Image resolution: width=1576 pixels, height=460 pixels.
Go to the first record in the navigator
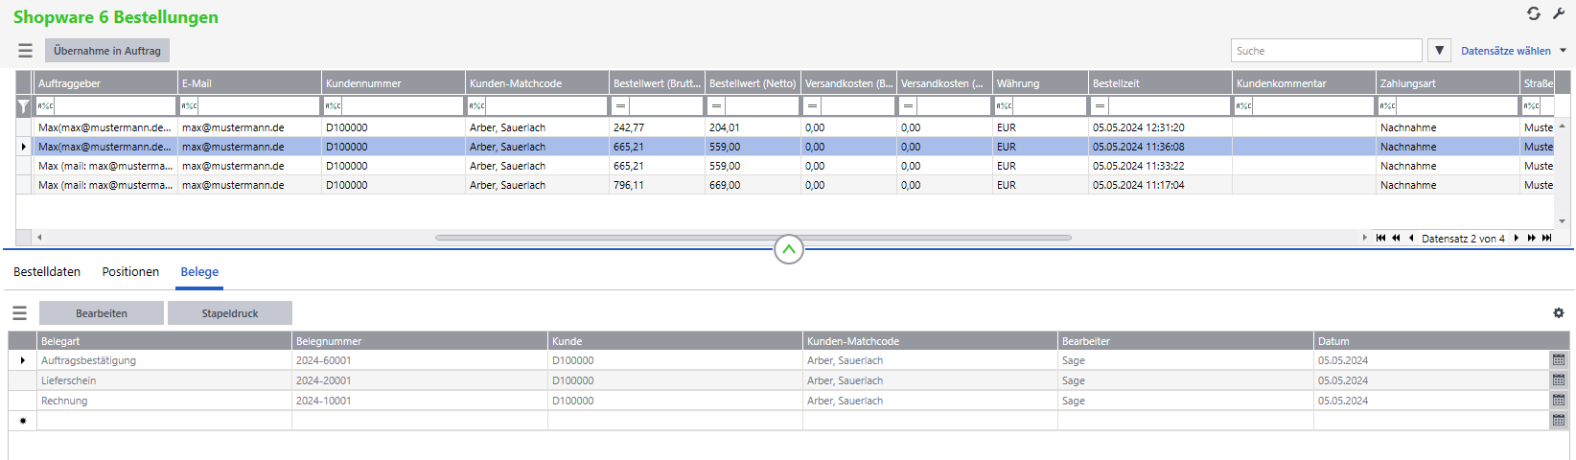[1380, 238]
